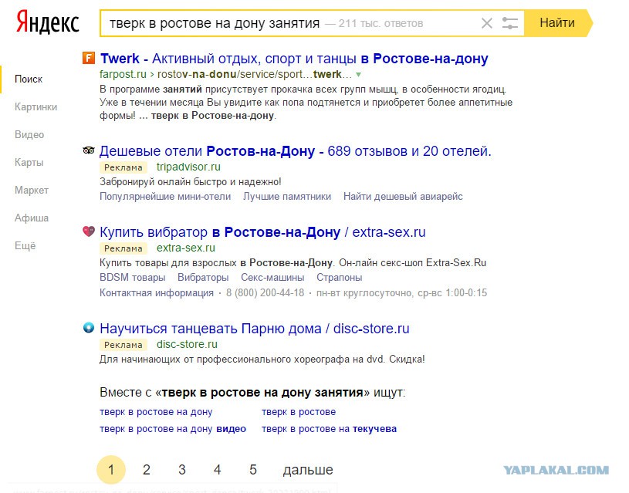Click дальше for next results page

[308, 470]
